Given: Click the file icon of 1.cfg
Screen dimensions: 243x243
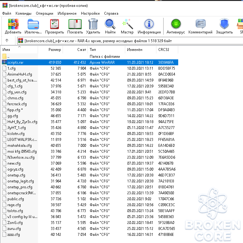Looking at the screenshot, I should point(4,68).
